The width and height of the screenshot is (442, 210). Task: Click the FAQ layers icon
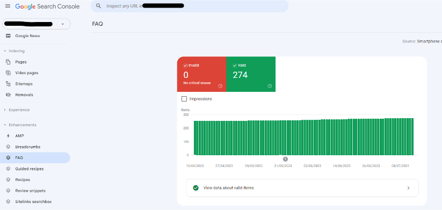[8, 158]
